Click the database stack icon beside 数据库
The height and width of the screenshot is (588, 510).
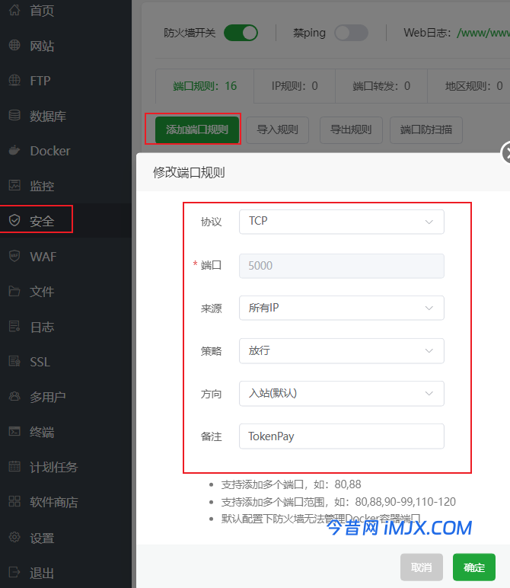(x=14, y=115)
